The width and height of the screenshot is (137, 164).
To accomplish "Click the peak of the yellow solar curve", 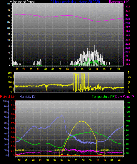I will click(81, 121).
